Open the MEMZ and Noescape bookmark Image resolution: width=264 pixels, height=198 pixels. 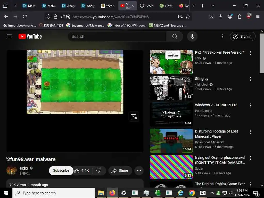[x=168, y=26]
